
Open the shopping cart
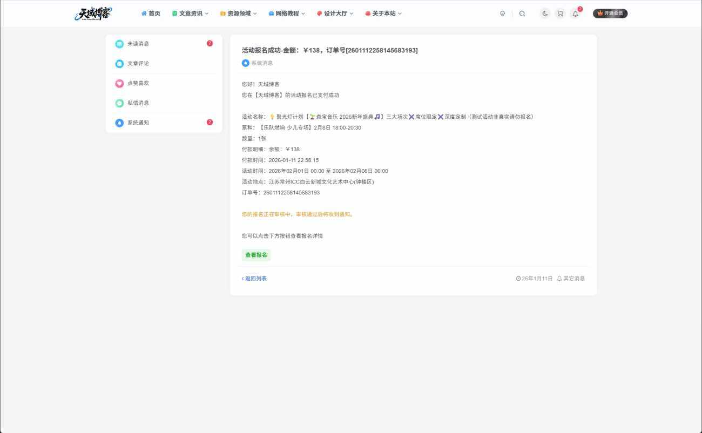(x=560, y=13)
